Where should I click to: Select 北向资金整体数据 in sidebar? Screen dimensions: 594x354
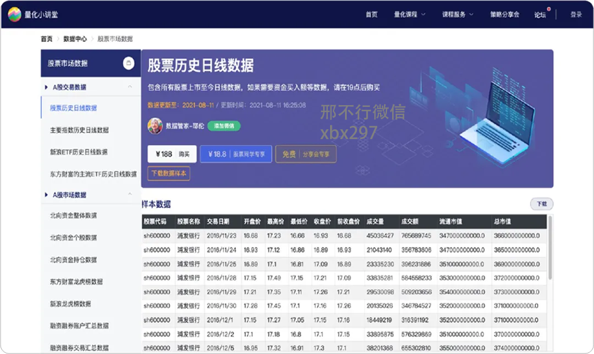point(74,216)
